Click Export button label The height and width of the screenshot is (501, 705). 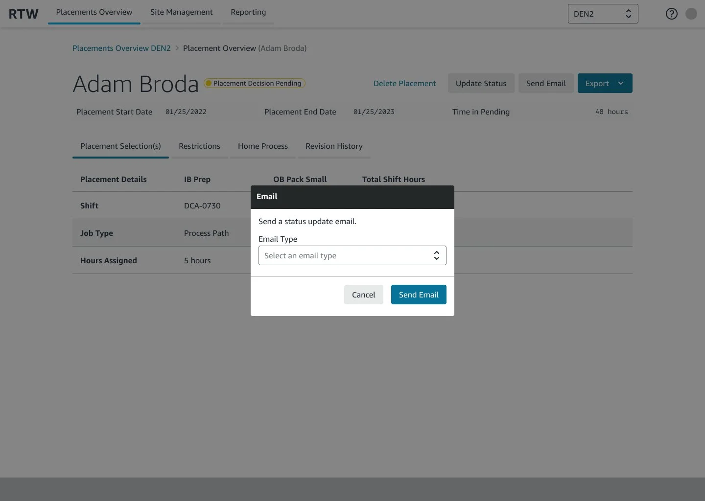[x=597, y=84]
